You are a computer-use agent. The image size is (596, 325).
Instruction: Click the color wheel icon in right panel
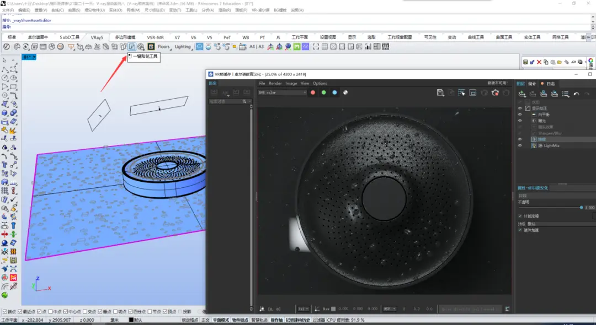coord(590,61)
